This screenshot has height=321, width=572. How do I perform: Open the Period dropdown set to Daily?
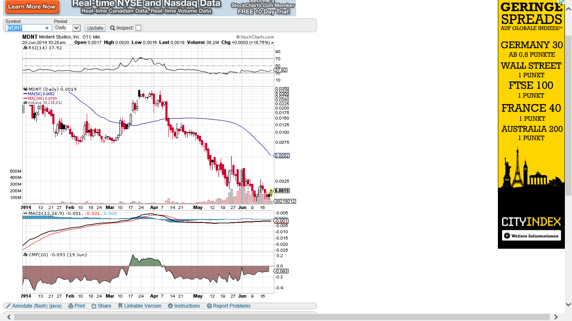[67, 28]
